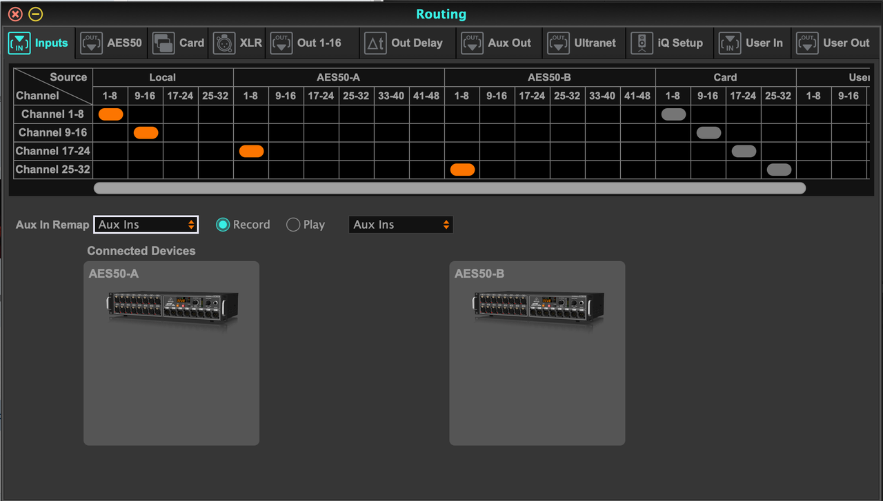Toggle Channel 25-32 AES50-B 1-8 routing
The image size is (883, 501).
(462, 170)
